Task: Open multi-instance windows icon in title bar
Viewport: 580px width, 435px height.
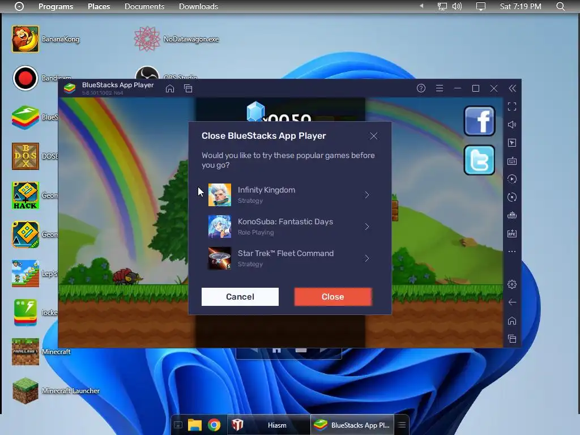Action: [188, 88]
